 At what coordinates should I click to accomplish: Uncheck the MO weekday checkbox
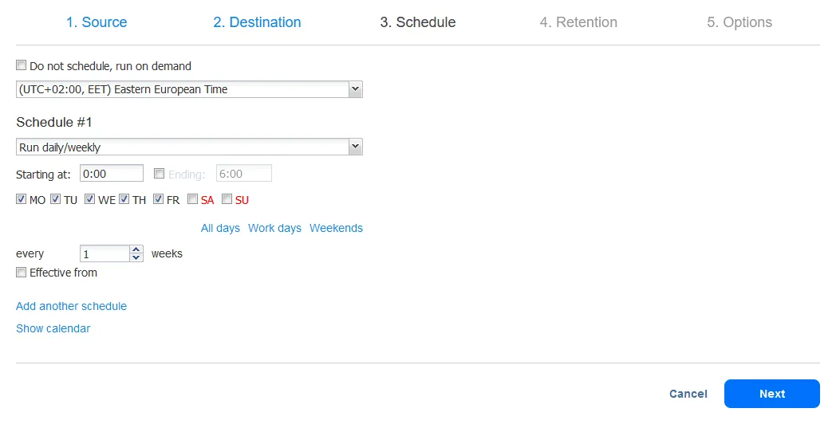[22, 200]
